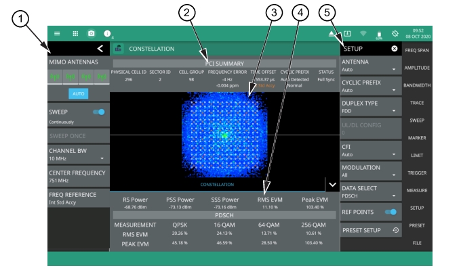
Task: Open the MEASURE menu
Action: pos(417,190)
